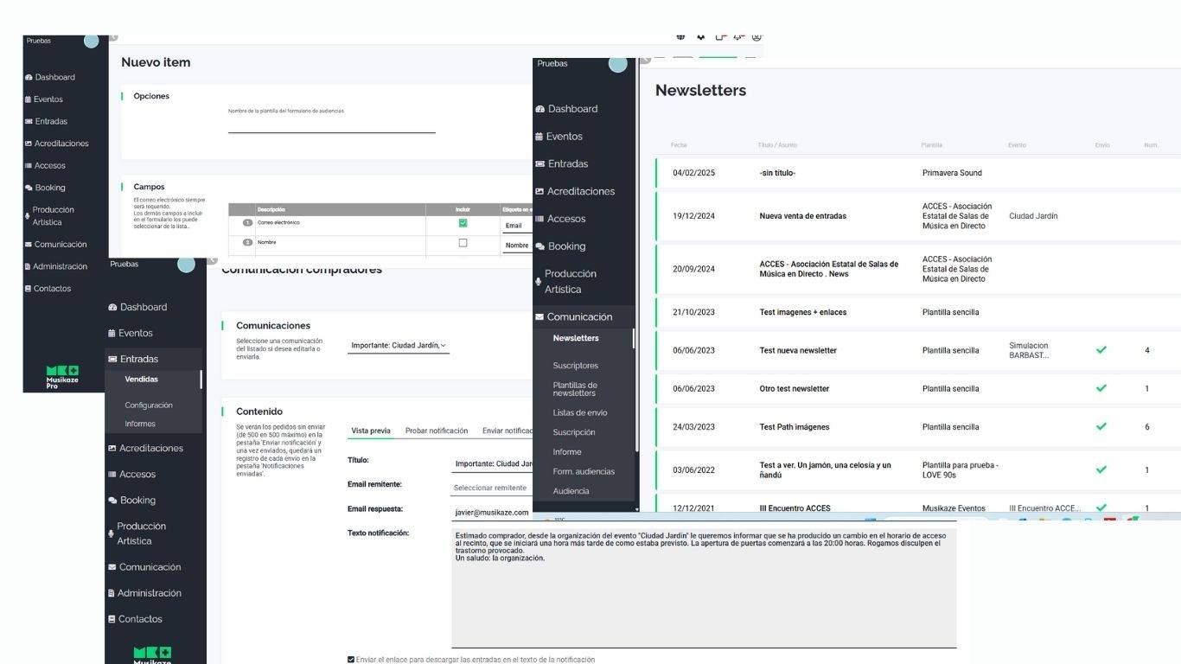Click the green checkmark in the Test nueva newsletter row
This screenshot has height=664, width=1181.
(1101, 350)
